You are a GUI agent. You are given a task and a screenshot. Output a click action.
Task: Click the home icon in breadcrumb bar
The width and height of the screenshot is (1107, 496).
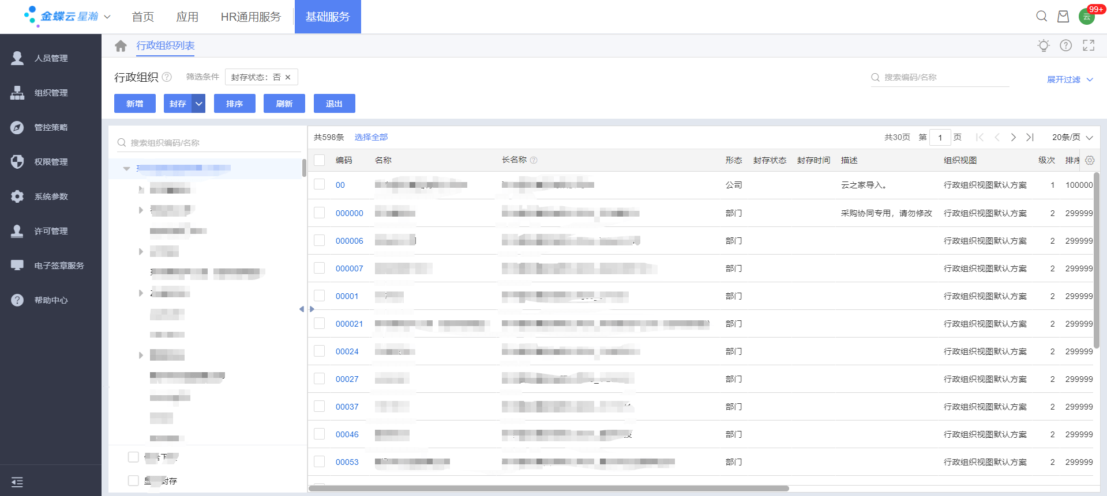[121, 46]
